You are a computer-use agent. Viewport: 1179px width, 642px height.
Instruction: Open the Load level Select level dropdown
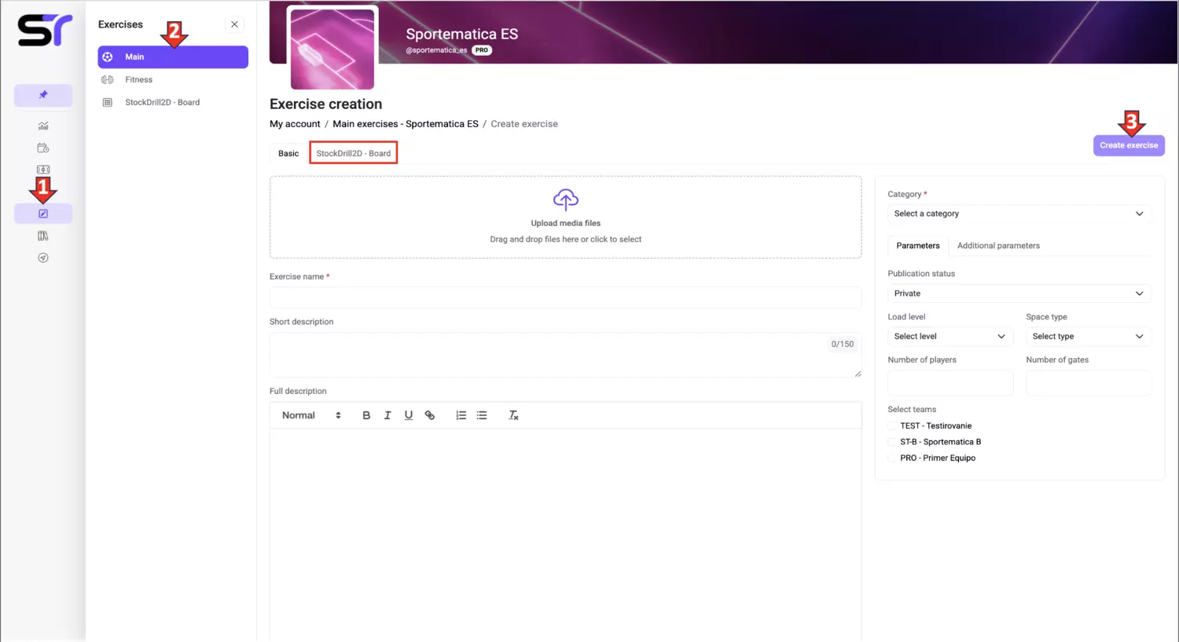[950, 337]
